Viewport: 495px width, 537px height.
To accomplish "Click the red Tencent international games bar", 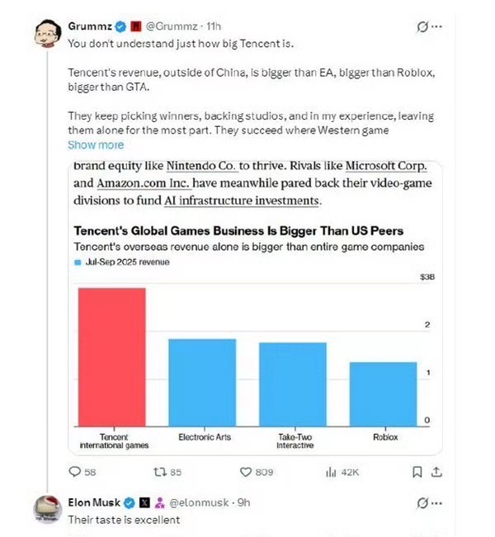I will click(x=112, y=356).
